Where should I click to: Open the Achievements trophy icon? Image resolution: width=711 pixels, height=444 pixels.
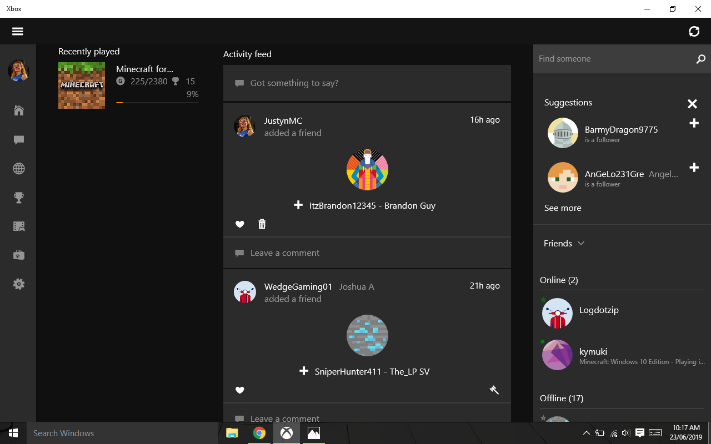click(x=19, y=198)
